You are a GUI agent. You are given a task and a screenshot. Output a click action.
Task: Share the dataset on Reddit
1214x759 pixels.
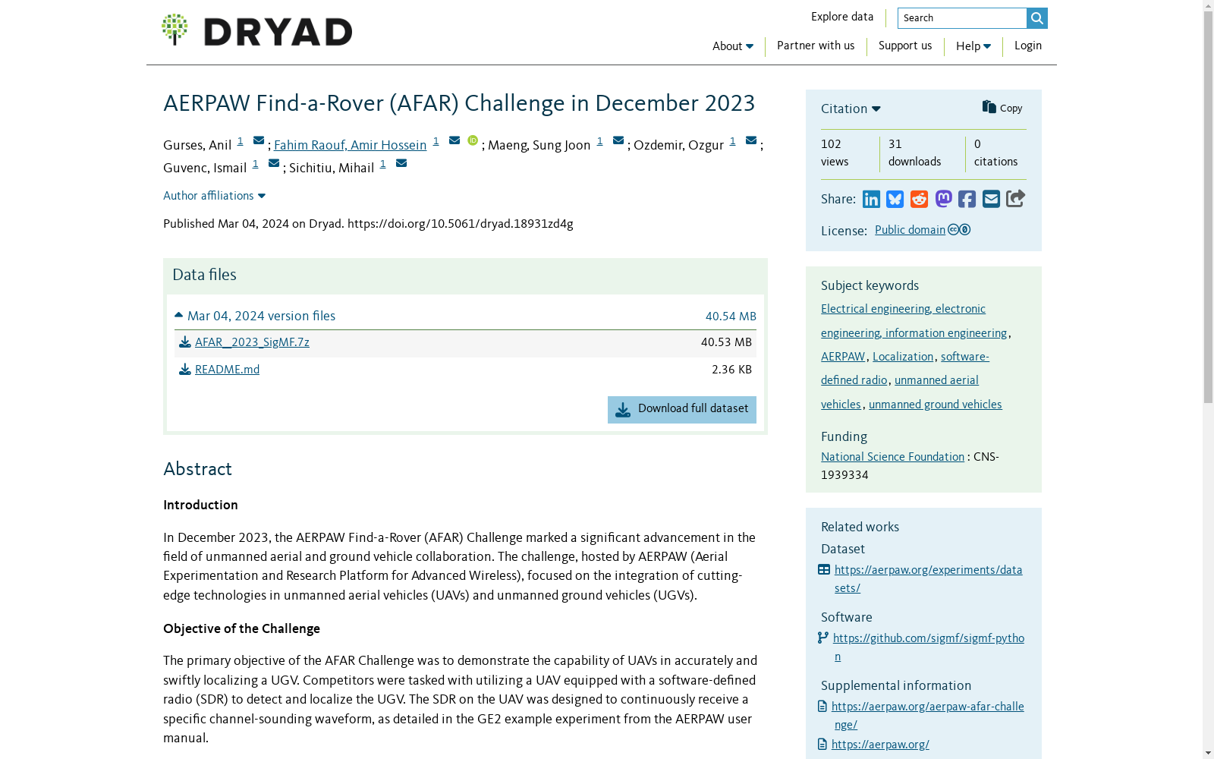tap(919, 199)
